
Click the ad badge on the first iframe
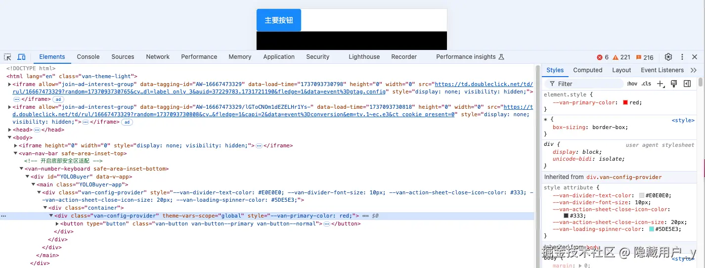pos(58,99)
